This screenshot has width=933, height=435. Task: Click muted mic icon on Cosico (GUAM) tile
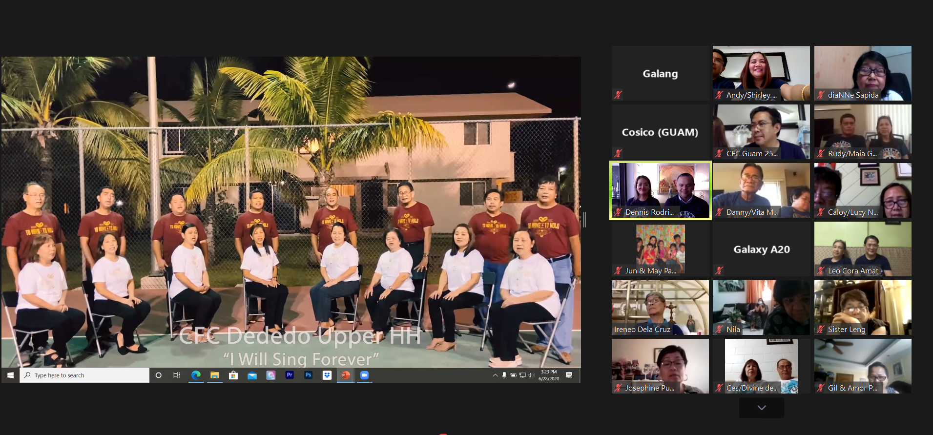pyautogui.click(x=618, y=153)
